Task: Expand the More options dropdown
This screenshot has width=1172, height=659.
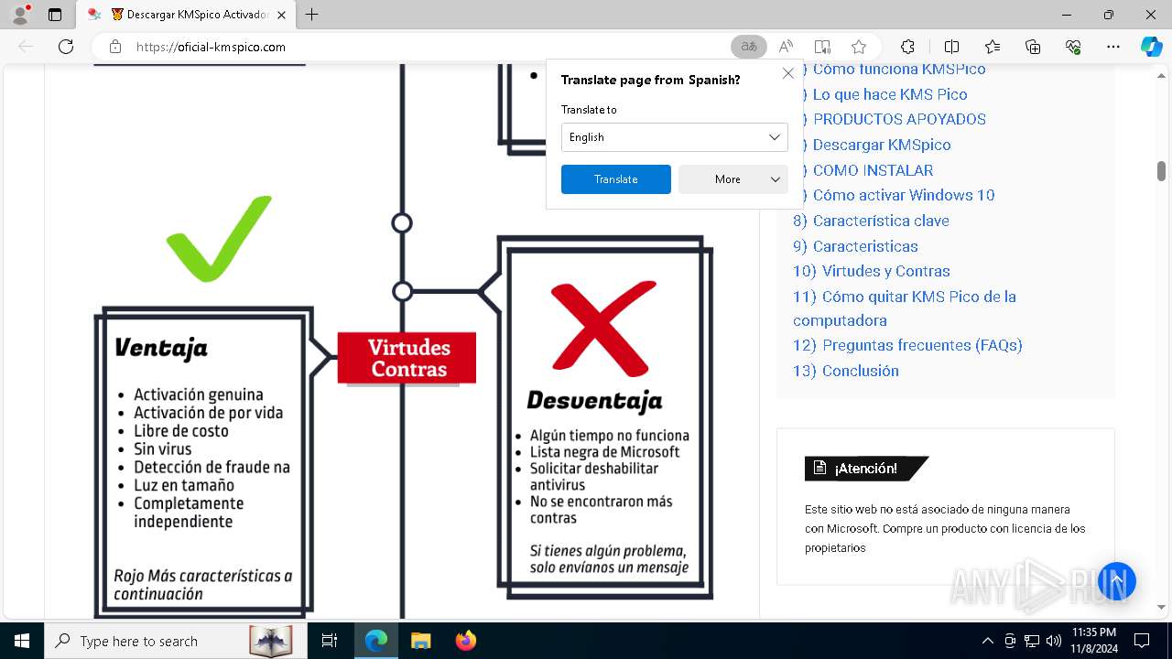Action: point(732,179)
